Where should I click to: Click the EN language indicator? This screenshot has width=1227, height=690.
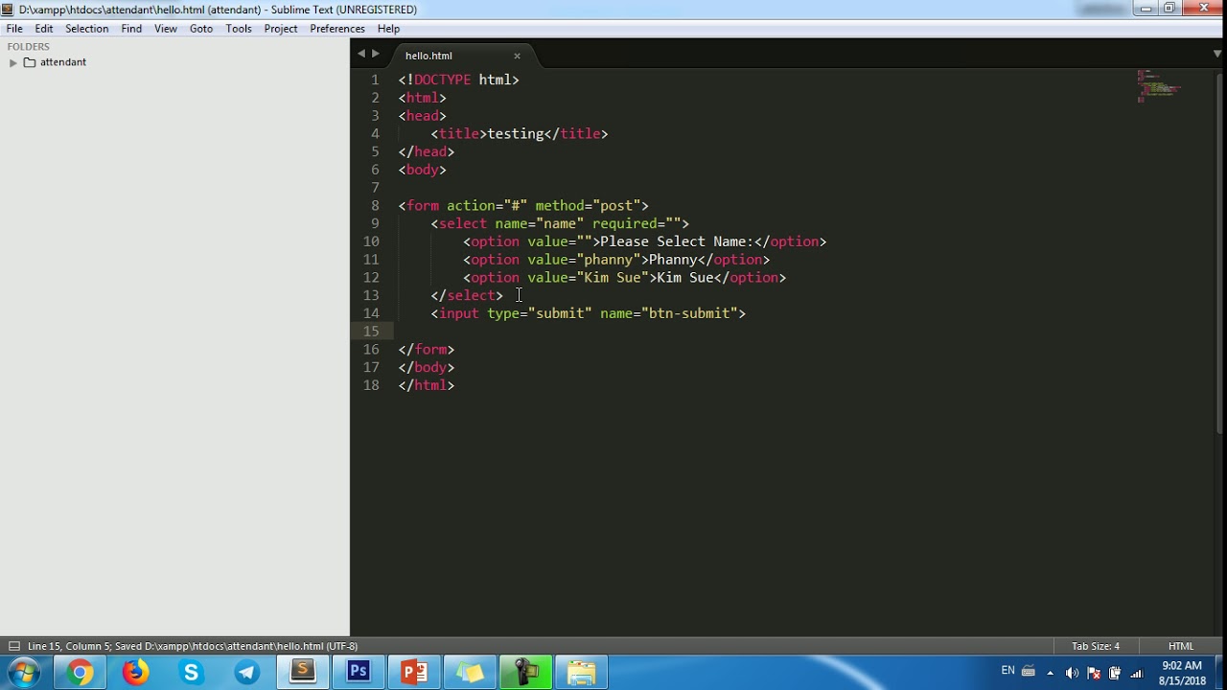coord(1007,671)
